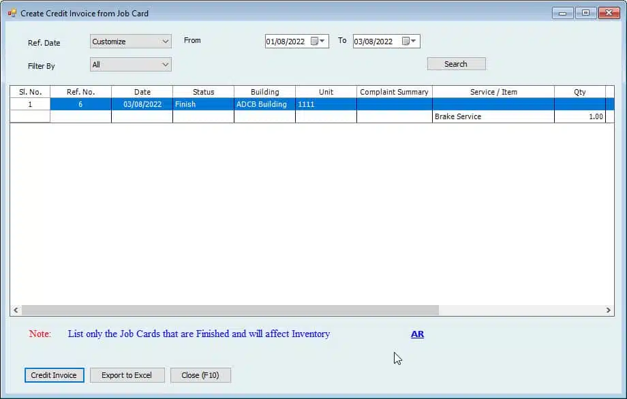The height and width of the screenshot is (399, 627).
Task: Maximize the Create Credit Invoice window
Action: pos(585,13)
